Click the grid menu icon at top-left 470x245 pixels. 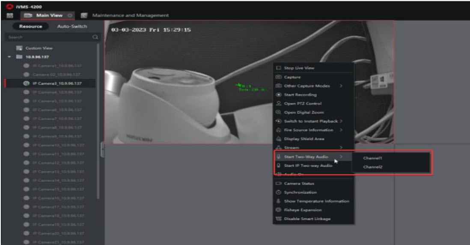9,15
